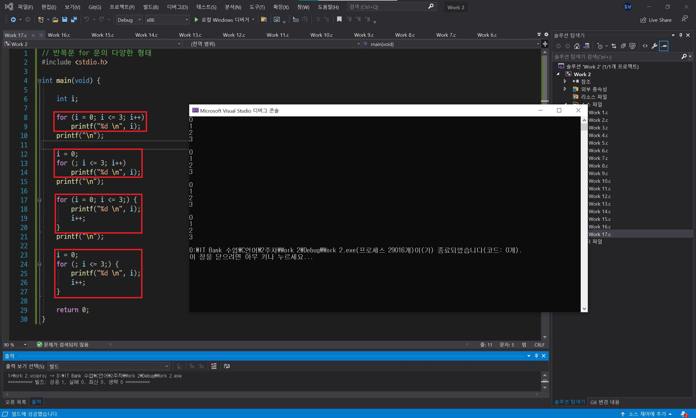The height and width of the screenshot is (418, 696).
Task: Toggle the preview selected items button
Action: click(x=664, y=46)
